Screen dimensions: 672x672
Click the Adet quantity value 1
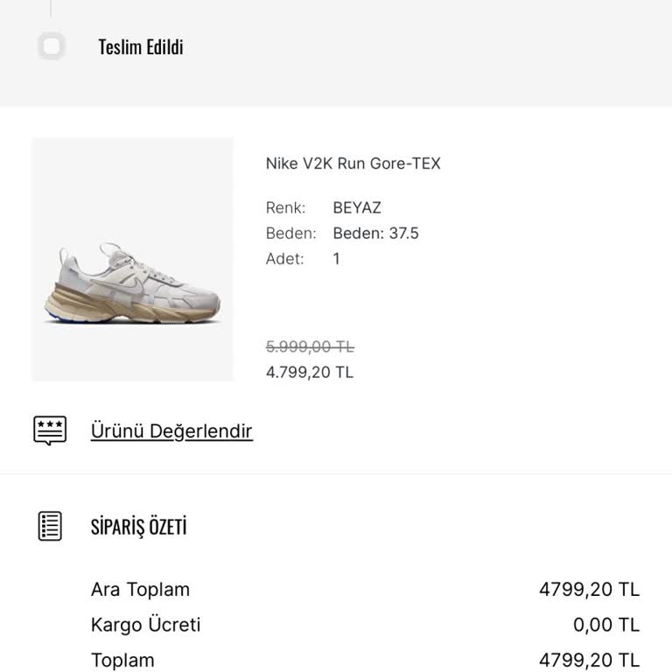click(337, 259)
